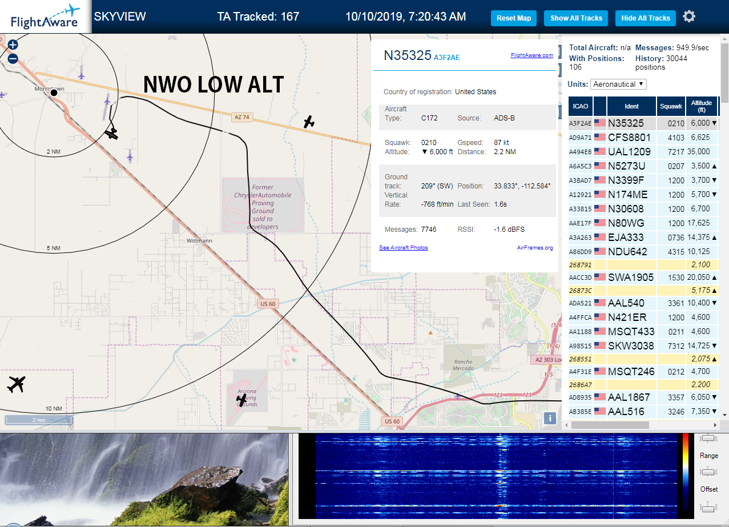The image size is (729, 527).
Task: Select the N30608 row ident
Action: coord(626,209)
